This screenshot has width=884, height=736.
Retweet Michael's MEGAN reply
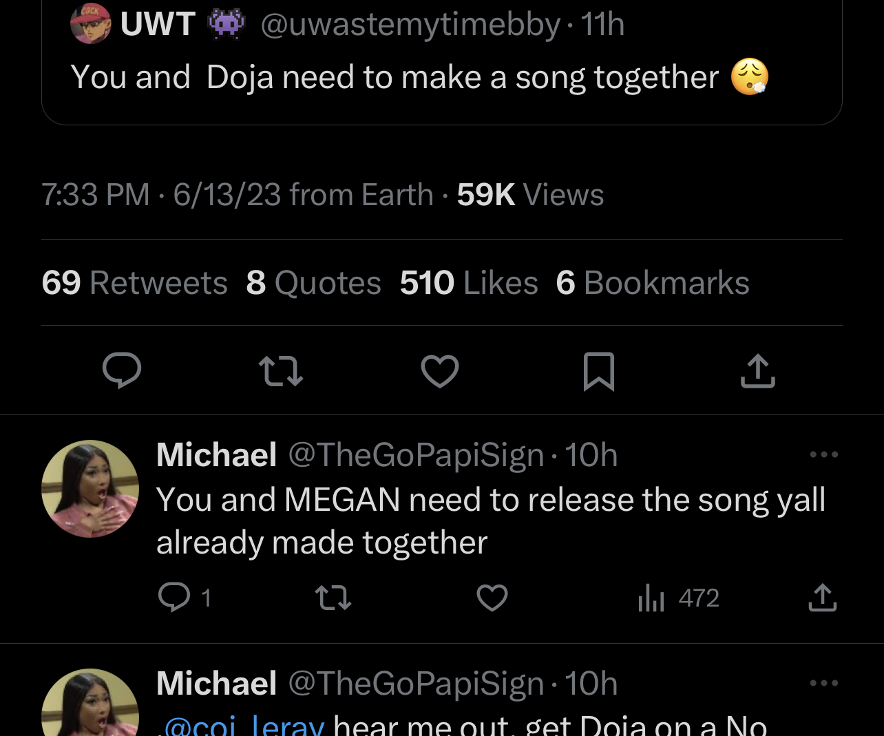tap(333, 598)
